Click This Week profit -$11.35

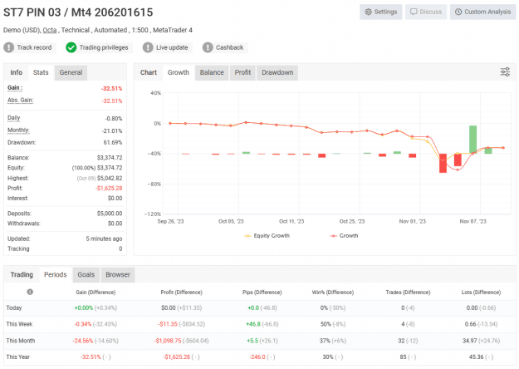click(x=168, y=324)
